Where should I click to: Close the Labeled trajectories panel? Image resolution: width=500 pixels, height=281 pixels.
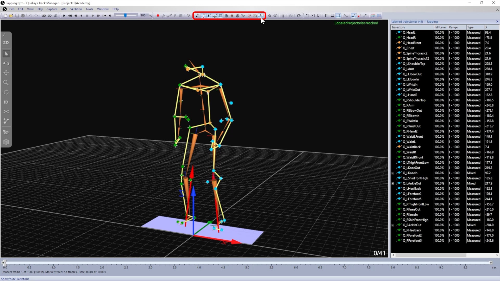point(497,22)
